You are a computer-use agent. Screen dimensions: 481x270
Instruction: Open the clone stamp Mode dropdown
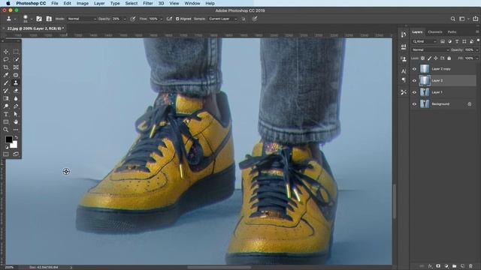[82, 19]
